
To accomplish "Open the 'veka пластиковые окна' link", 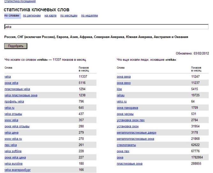I will tap(21, 95).
